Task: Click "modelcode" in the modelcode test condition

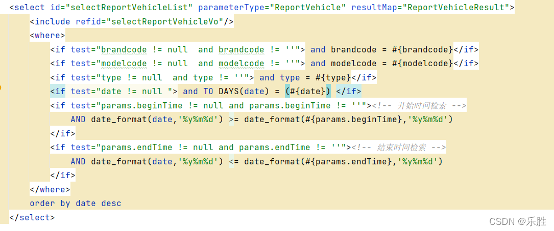Action: (124, 64)
